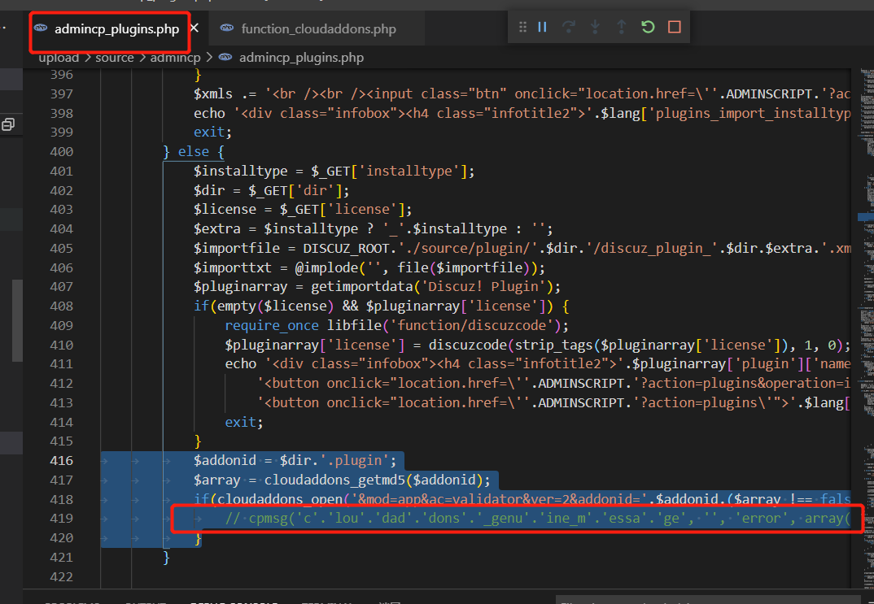874x604 pixels.
Task: Click the 'exit;' statement on line 399
Action: (212, 132)
